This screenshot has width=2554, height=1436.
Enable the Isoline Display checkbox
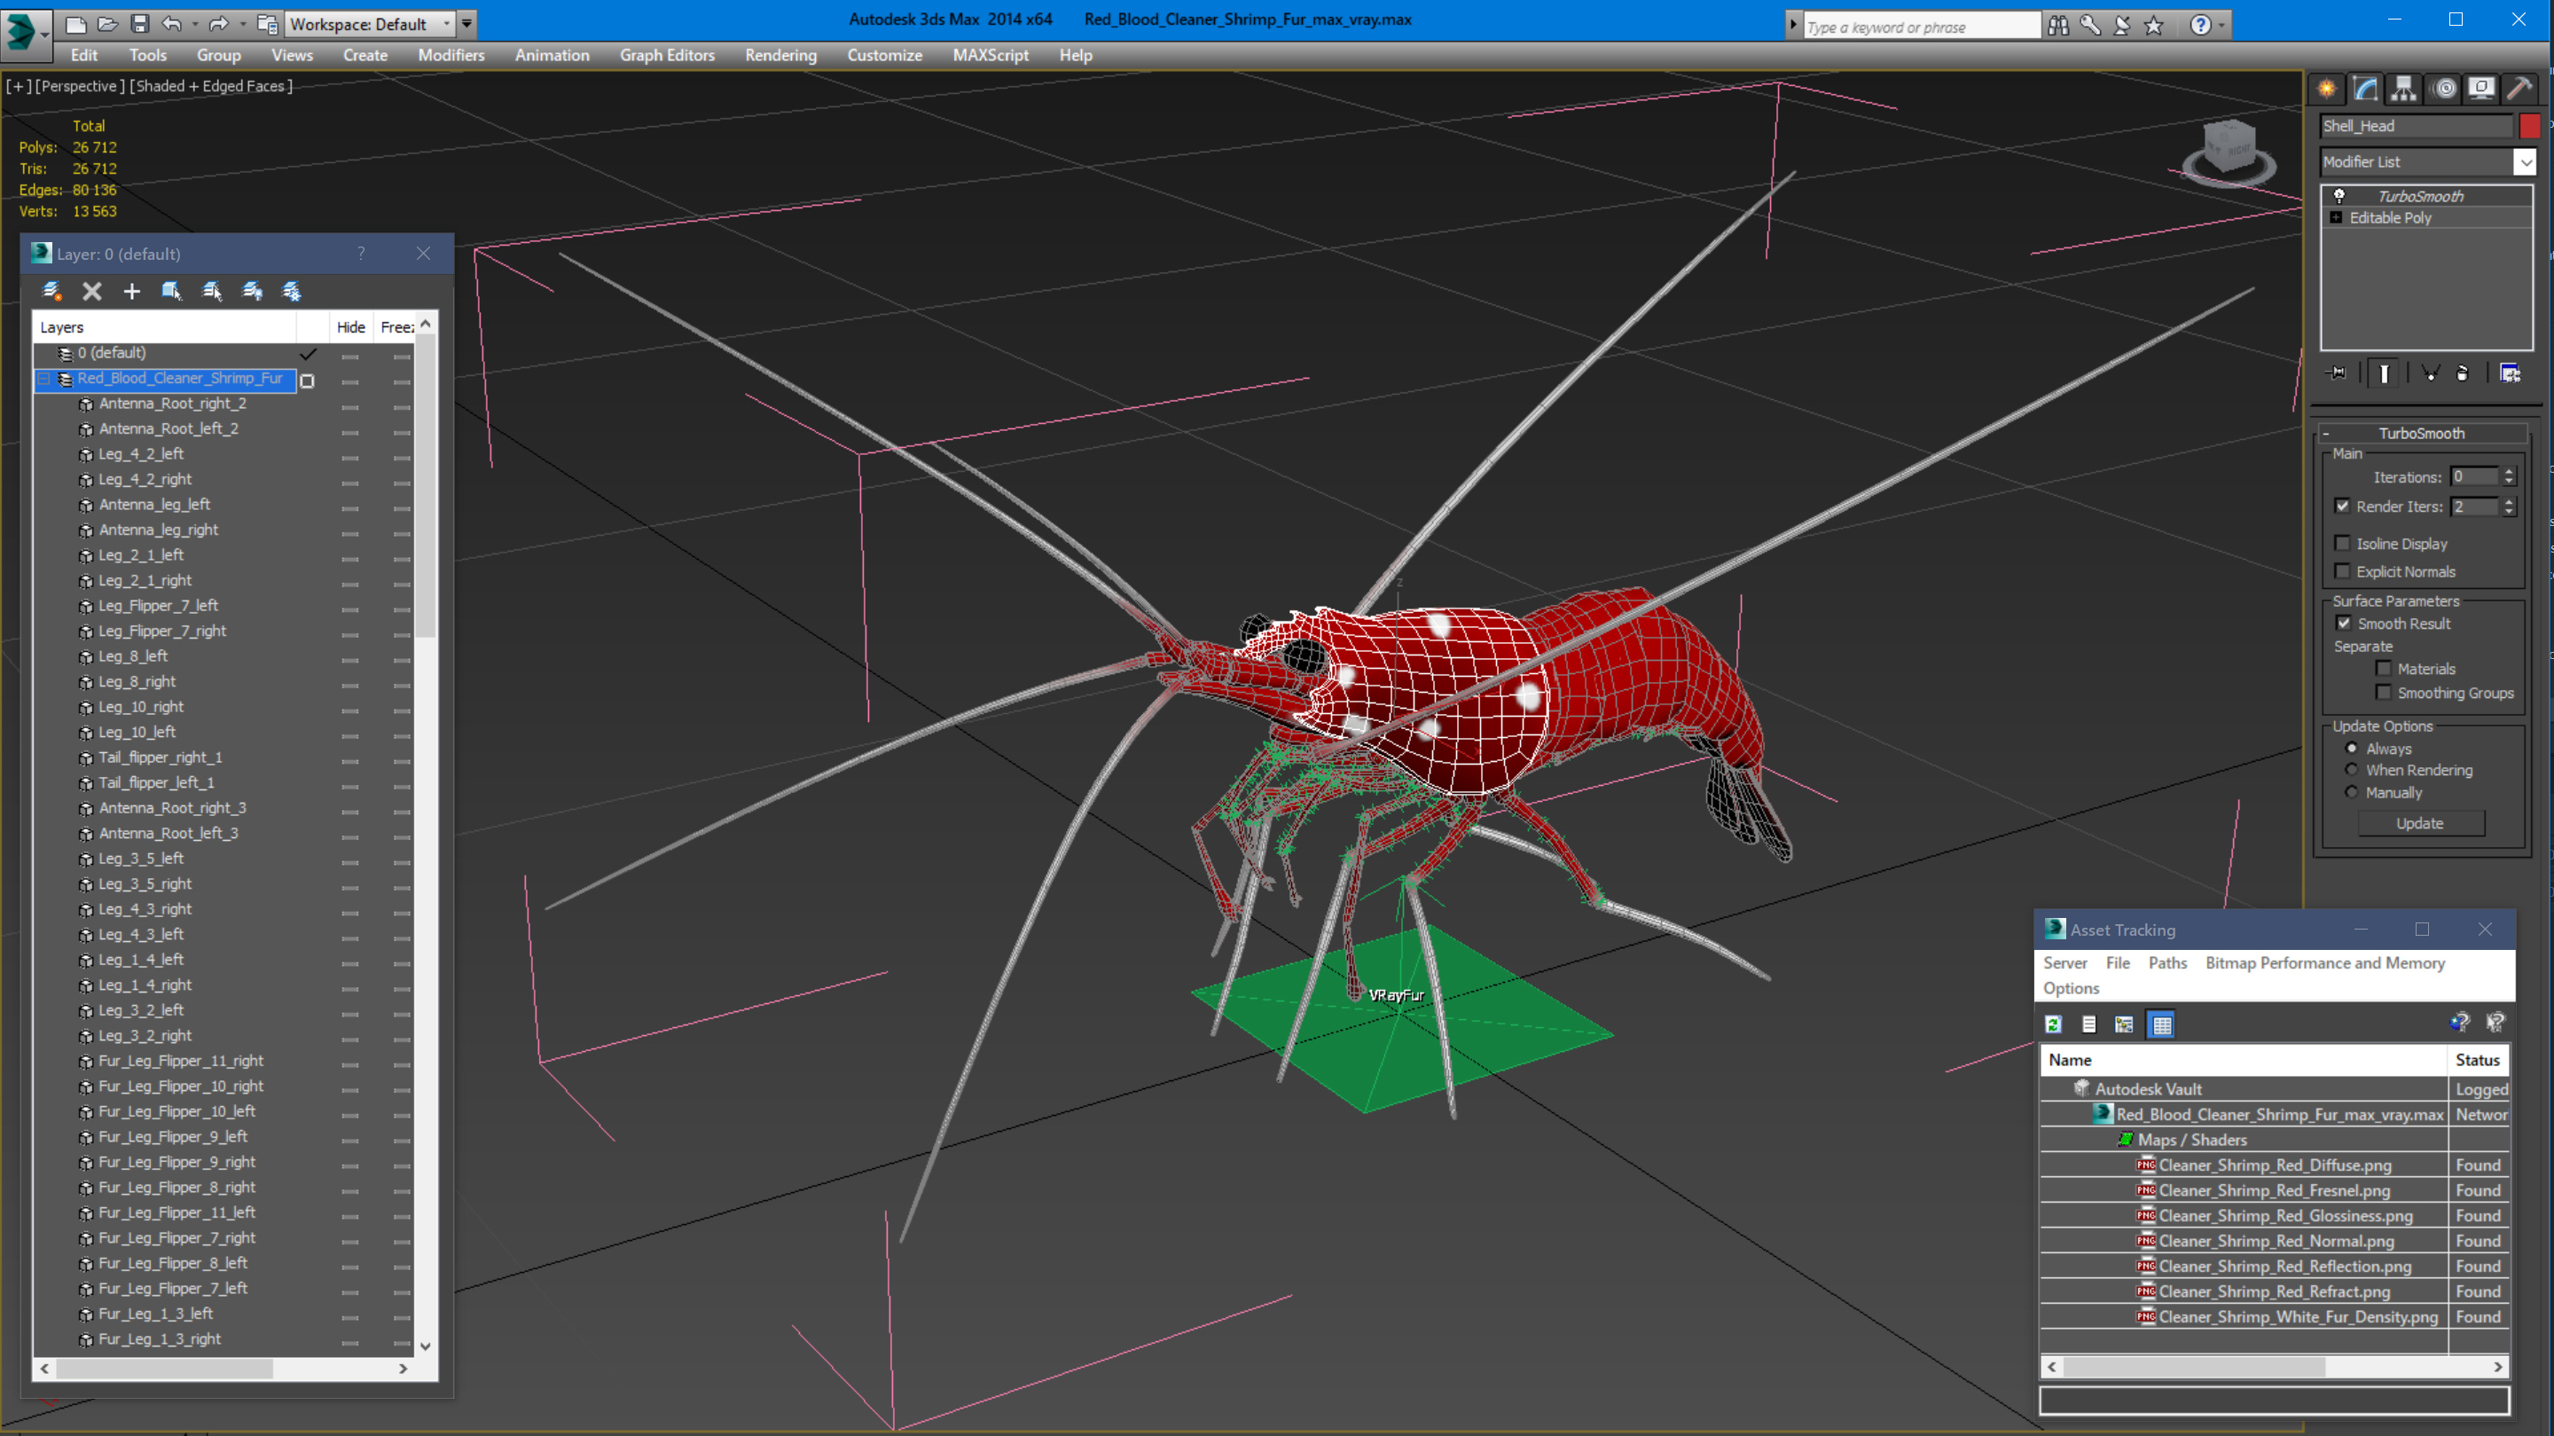tap(2343, 544)
